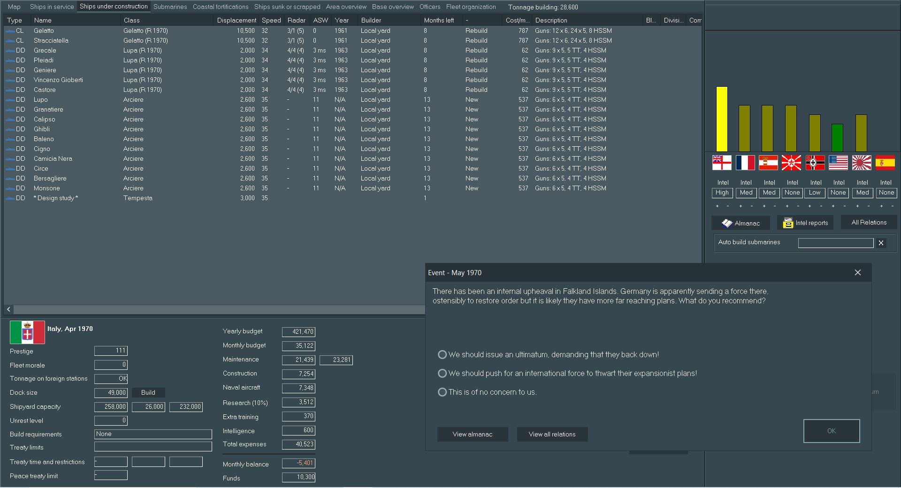Click the ship icon on the Gelatto row
The image size is (901, 488).
click(x=10, y=31)
